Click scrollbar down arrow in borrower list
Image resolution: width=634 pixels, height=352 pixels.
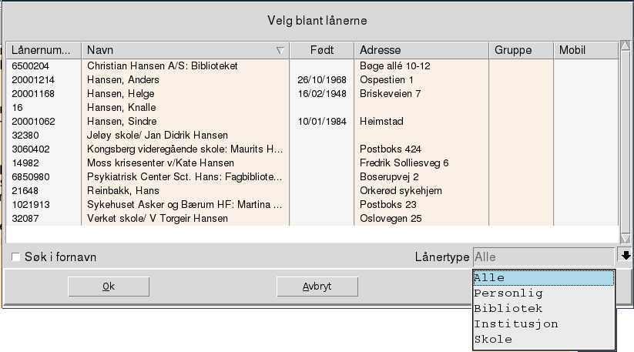625,238
